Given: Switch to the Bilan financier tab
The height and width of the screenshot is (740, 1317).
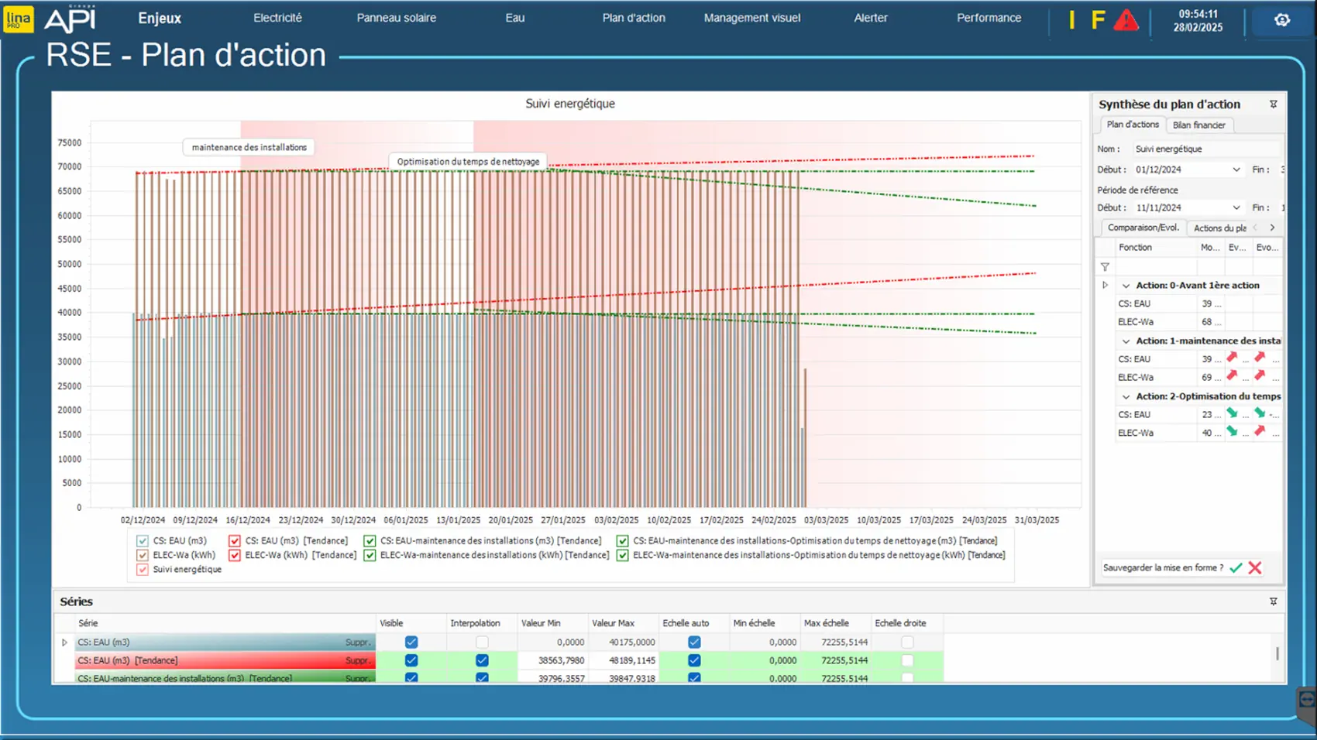Looking at the screenshot, I should click(1198, 125).
